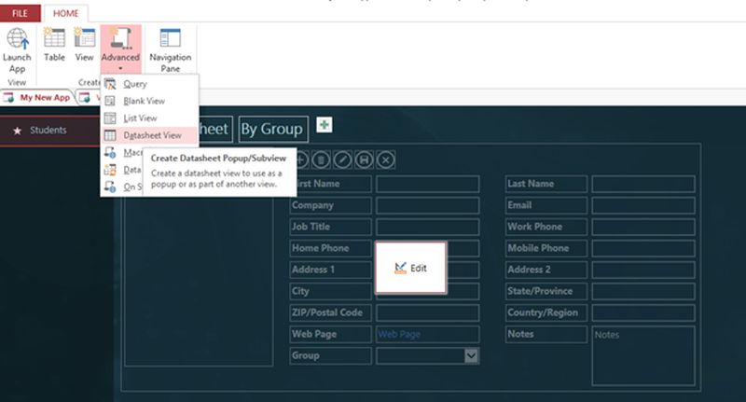746x402 pixels.
Task: Click the Macro menu item icon
Action: pyautogui.click(x=110, y=153)
